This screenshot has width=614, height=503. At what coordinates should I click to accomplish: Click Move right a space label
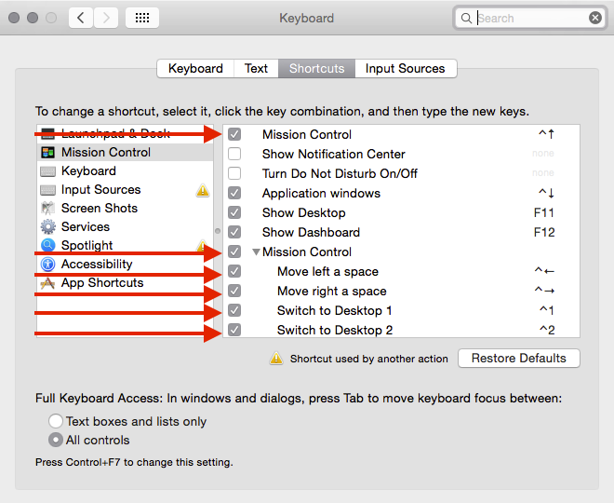(x=332, y=291)
